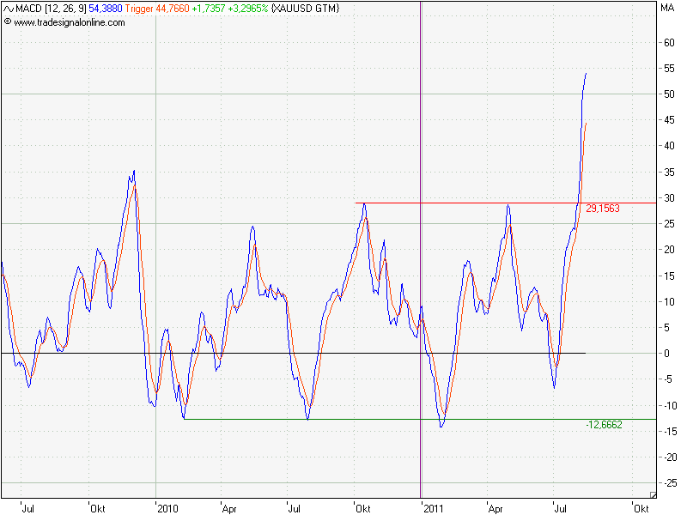Click the leftmost Jul label on time axis
The height and width of the screenshot is (515, 687).
point(28,508)
